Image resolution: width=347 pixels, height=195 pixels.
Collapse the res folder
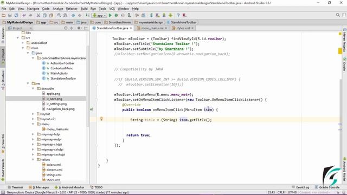(28, 83)
